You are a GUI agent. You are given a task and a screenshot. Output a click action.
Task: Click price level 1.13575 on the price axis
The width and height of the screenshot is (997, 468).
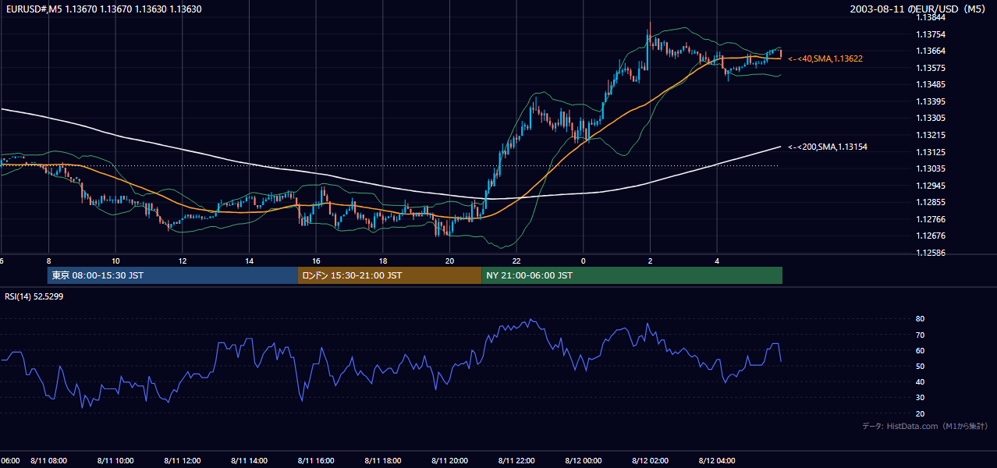click(x=931, y=68)
